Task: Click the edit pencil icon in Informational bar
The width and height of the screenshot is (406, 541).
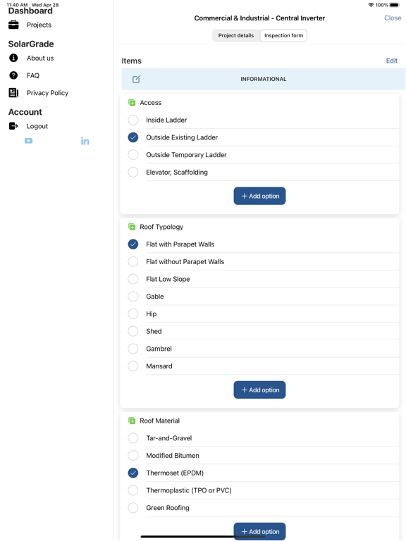Action: click(136, 79)
